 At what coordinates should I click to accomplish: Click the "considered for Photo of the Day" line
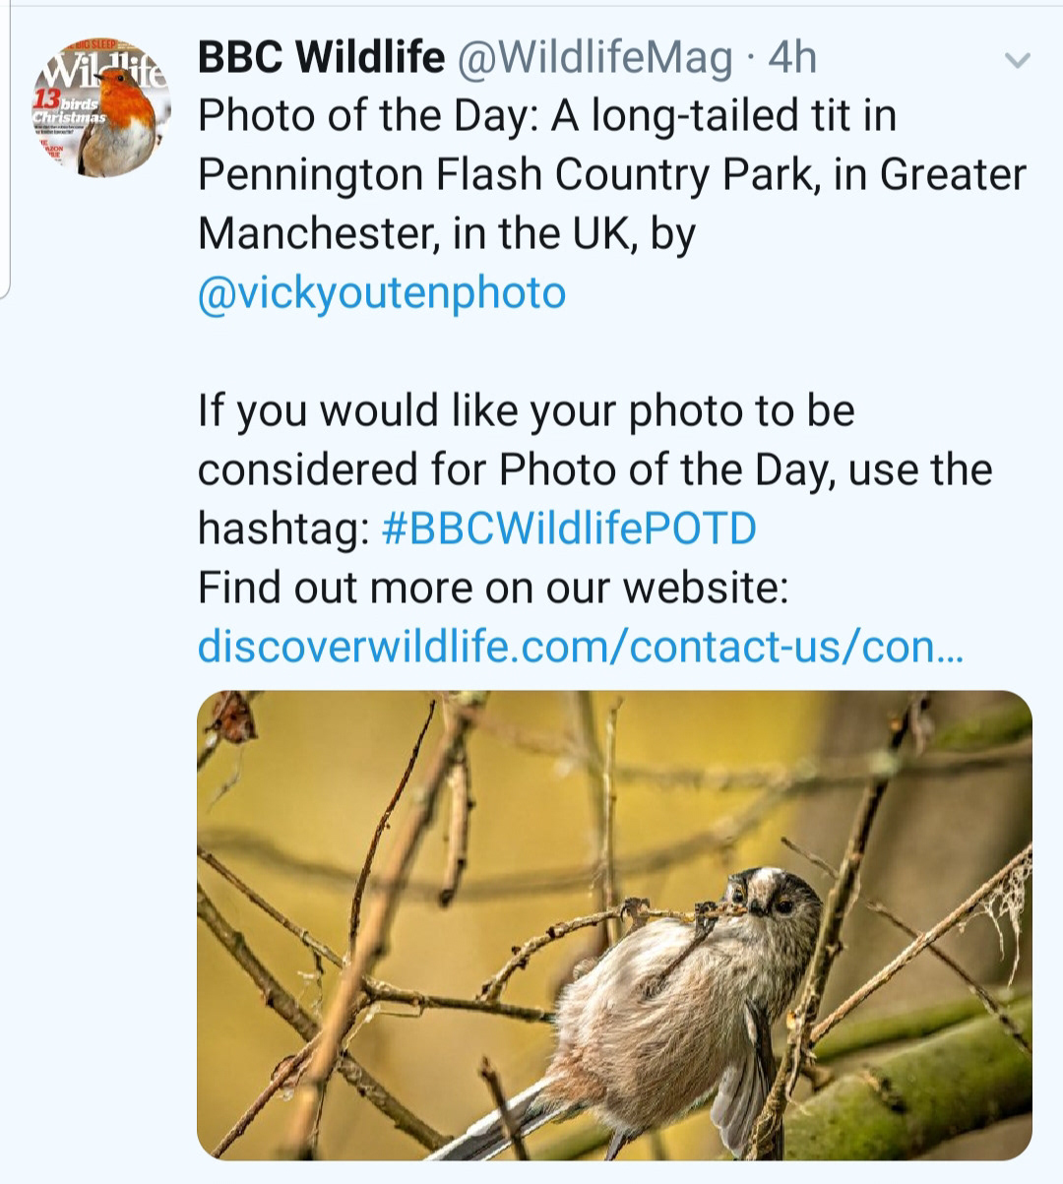pyautogui.click(x=594, y=469)
